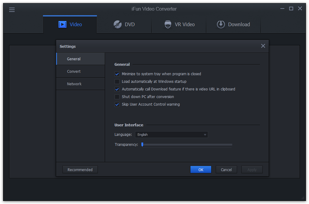Toggle Skip User Account Control warning
The height and width of the screenshot is (204, 309).
point(117,104)
